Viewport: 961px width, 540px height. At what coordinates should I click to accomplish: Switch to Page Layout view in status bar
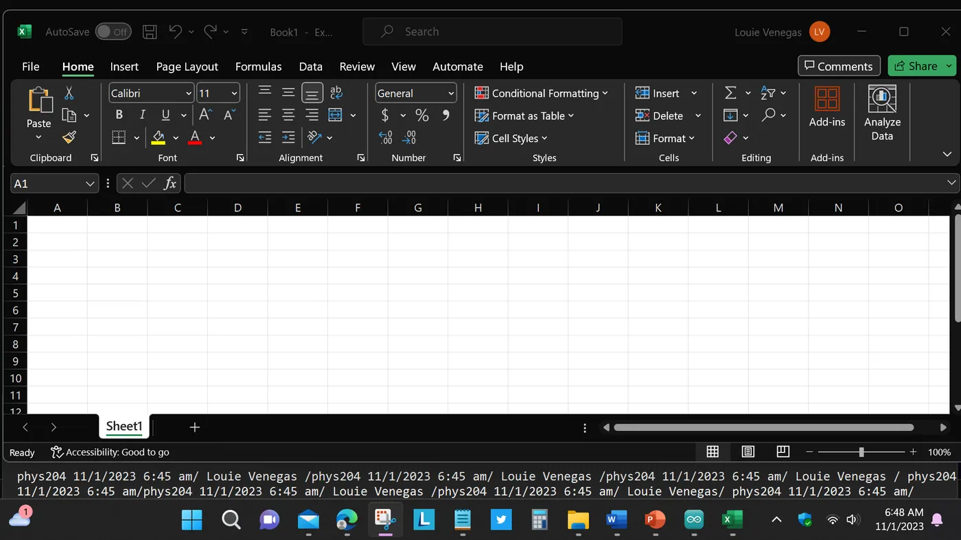point(748,451)
